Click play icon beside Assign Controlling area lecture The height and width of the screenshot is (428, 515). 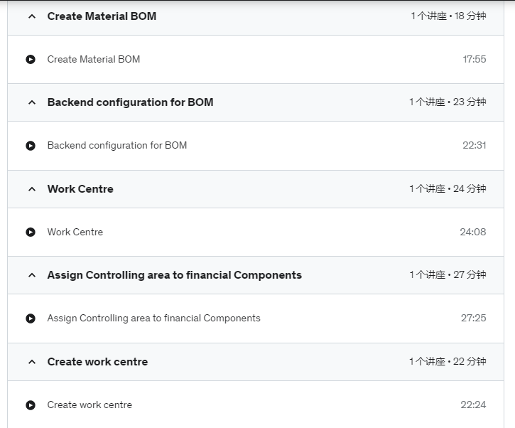tap(31, 319)
